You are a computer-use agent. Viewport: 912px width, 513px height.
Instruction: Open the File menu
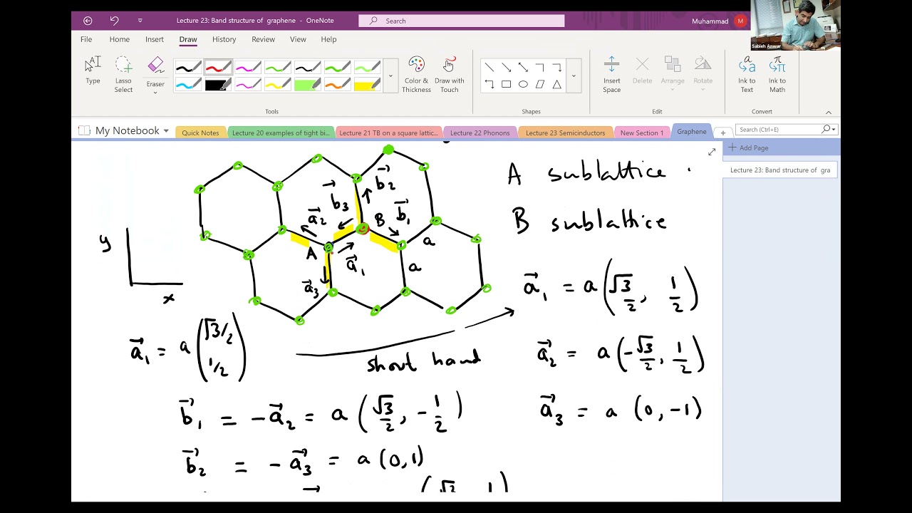pos(86,39)
